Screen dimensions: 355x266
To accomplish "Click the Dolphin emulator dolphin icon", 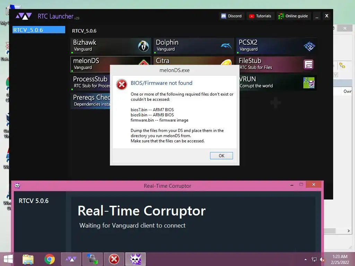I will pos(226,46).
